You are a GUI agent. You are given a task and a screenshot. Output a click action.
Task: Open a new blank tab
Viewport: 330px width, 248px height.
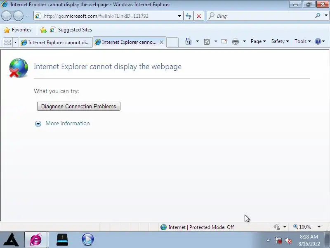tap(172, 42)
